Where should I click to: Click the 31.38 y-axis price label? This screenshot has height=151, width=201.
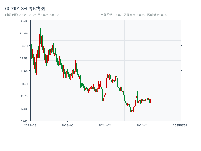(x=24, y=21)
